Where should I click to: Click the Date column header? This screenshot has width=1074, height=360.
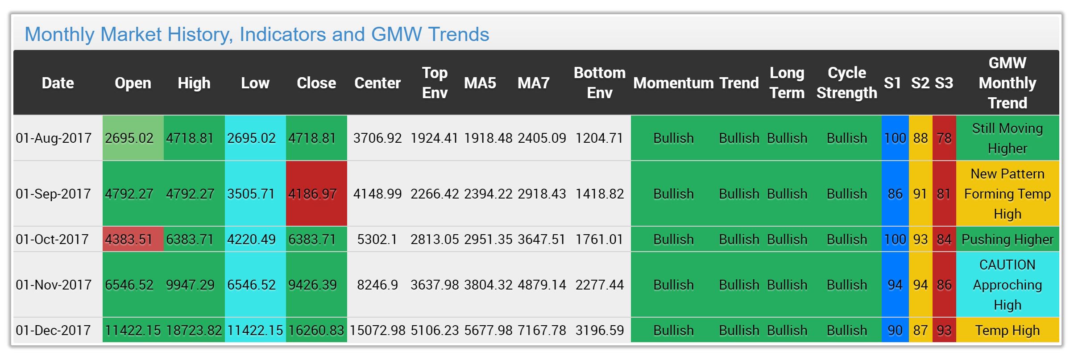coord(58,83)
